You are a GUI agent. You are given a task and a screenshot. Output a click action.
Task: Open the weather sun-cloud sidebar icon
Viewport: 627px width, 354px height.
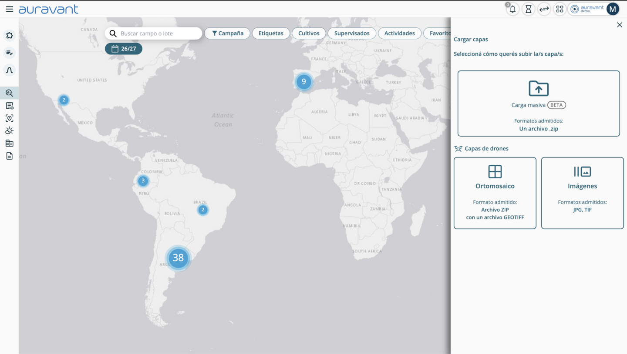tap(9, 130)
